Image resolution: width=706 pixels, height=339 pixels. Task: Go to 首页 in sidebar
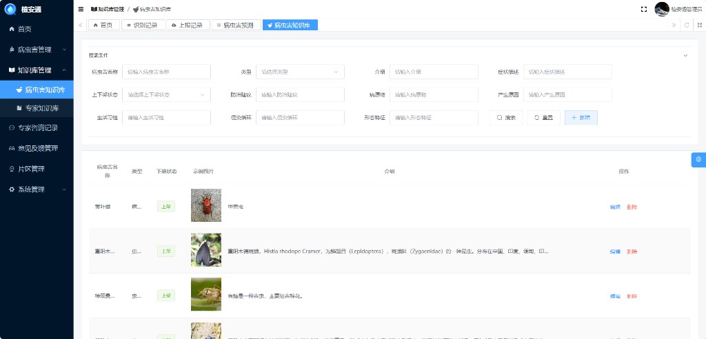tap(37, 29)
